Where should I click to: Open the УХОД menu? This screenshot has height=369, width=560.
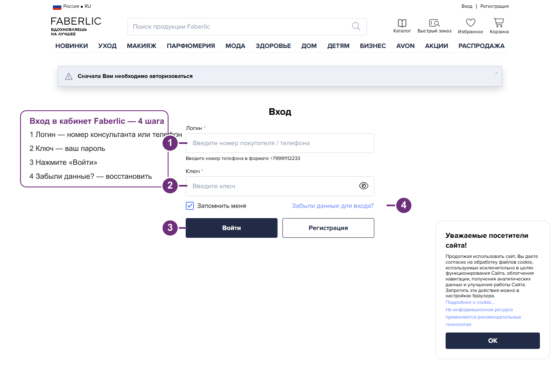(107, 46)
